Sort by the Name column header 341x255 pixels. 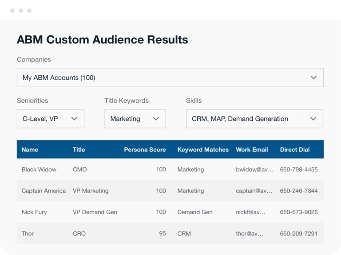(x=30, y=150)
